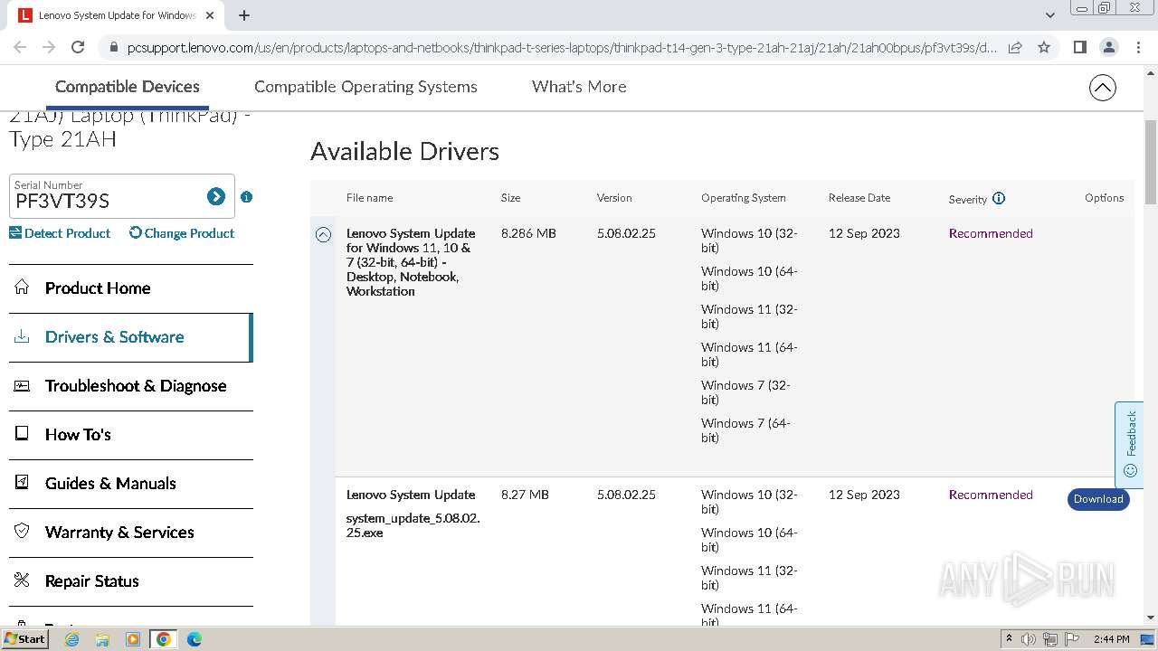Collapse the Lenovo System Update driver row
The width and height of the screenshot is (1158, 651).
click(x=323, y=235)
